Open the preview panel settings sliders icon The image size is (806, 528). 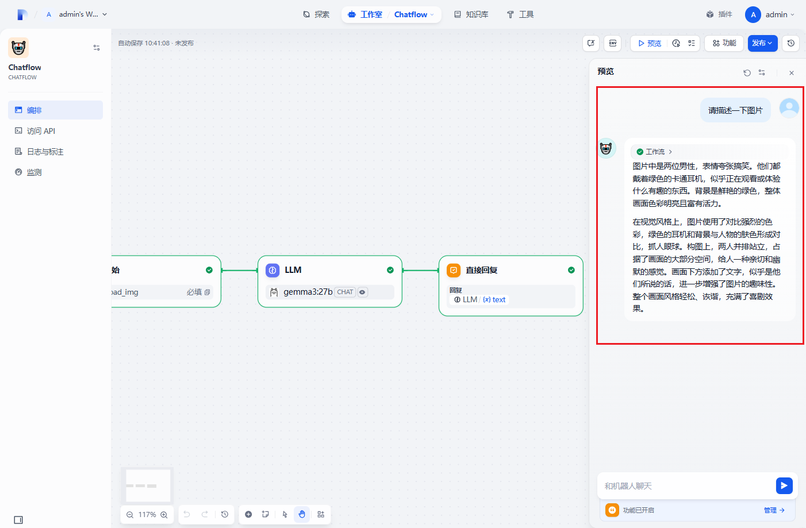[x=762, y=73]
